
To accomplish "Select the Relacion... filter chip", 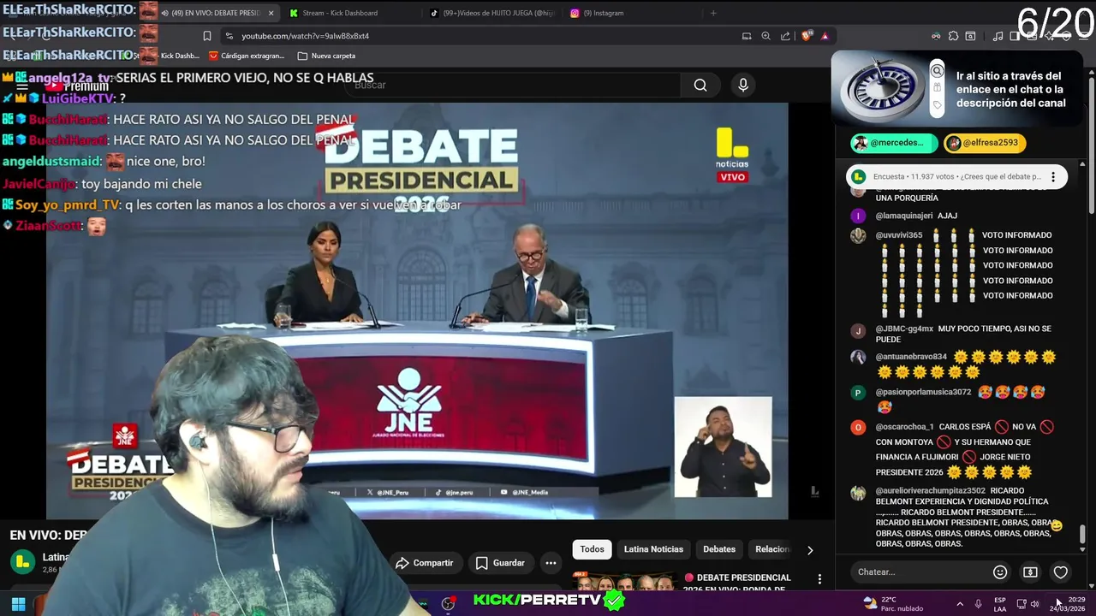I will coord(771,549).
